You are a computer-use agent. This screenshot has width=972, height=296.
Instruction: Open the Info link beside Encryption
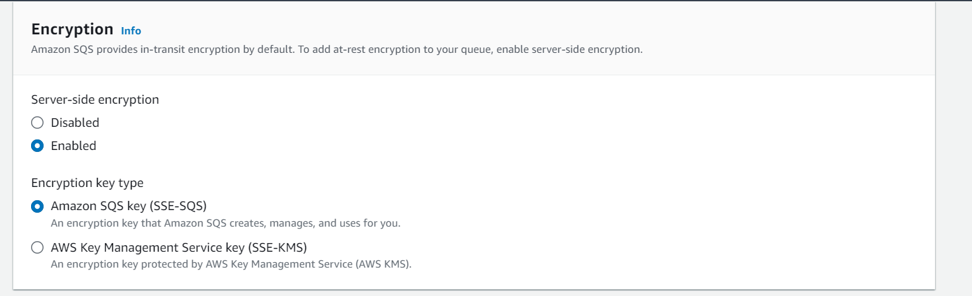(131, 30)
